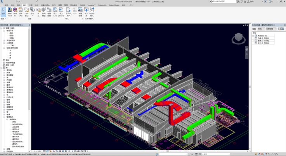Screen dimensions: 286x156
Task: Expand the 未指定 node in System Browser
Action: pos(253,36)
